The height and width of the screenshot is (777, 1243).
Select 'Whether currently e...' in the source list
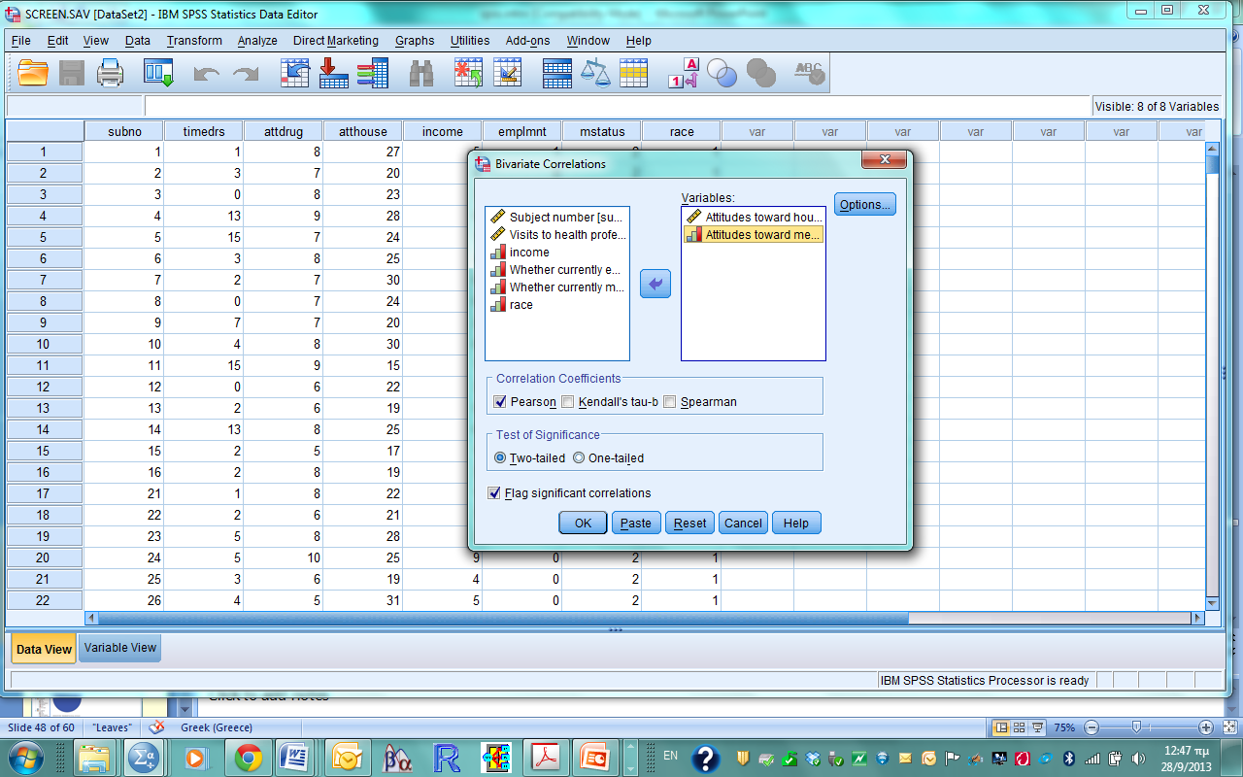558,270
